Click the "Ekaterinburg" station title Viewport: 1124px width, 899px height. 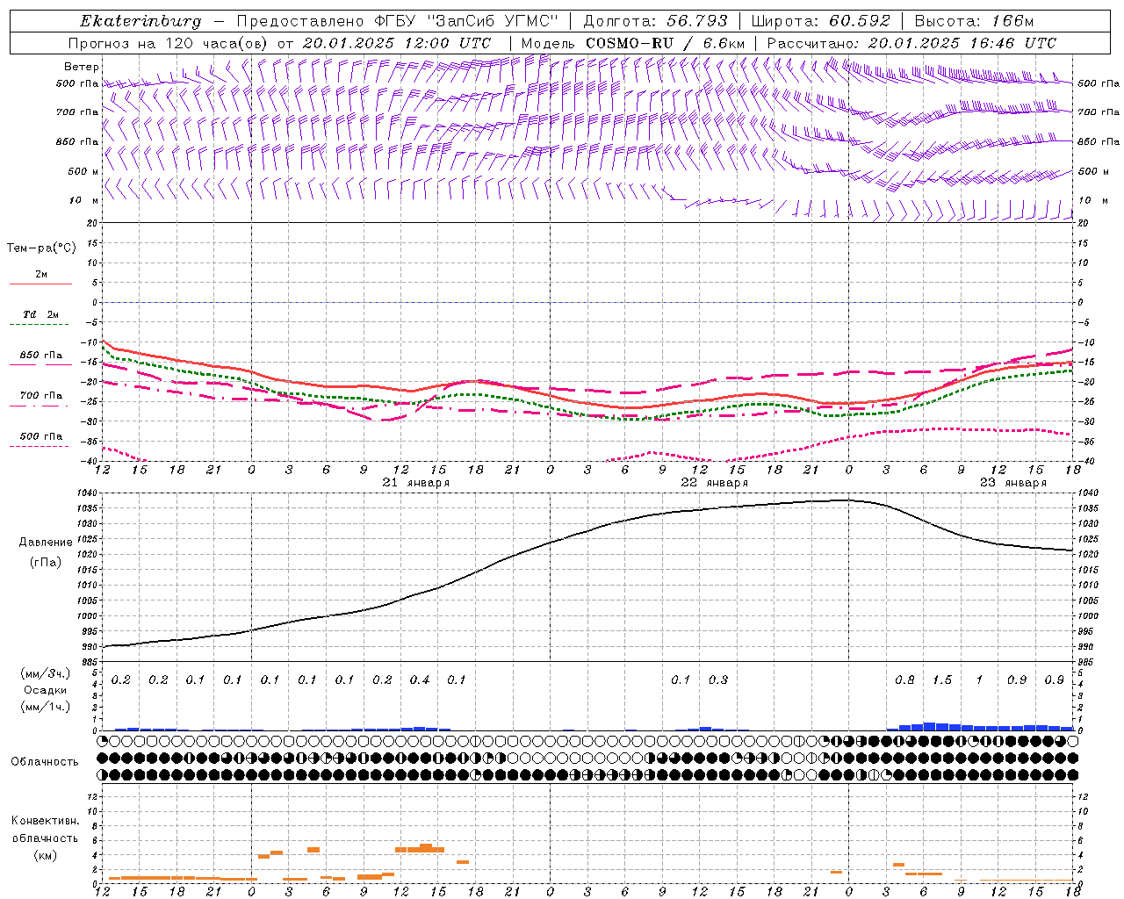(140, 21)
